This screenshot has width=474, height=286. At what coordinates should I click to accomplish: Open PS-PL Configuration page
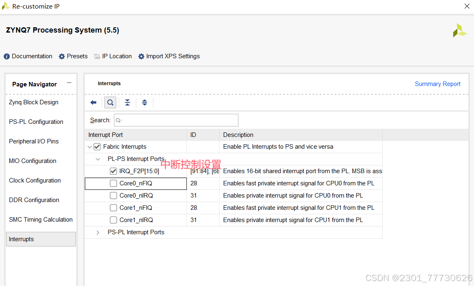pos(36,122)
